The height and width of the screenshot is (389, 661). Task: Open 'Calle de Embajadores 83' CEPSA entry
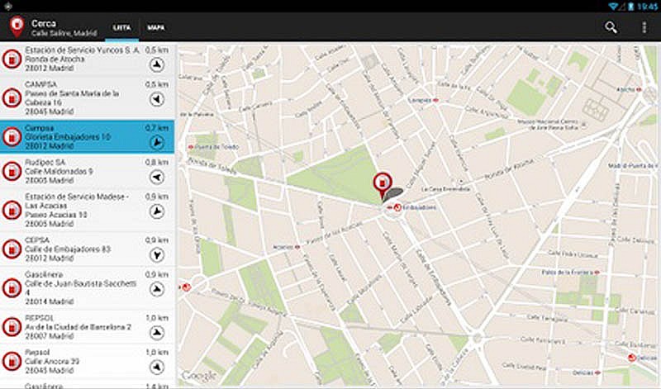(x=88, y=249)
